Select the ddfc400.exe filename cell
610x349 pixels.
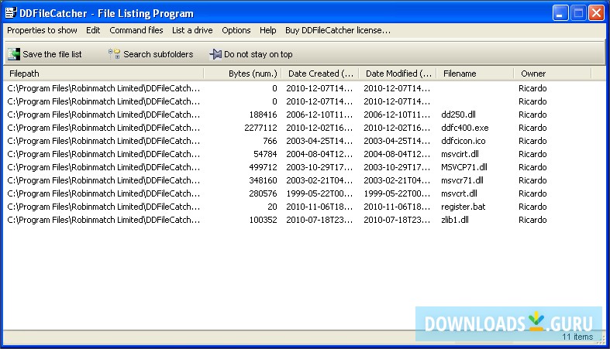pyautogui.click(x=465, y=128)
